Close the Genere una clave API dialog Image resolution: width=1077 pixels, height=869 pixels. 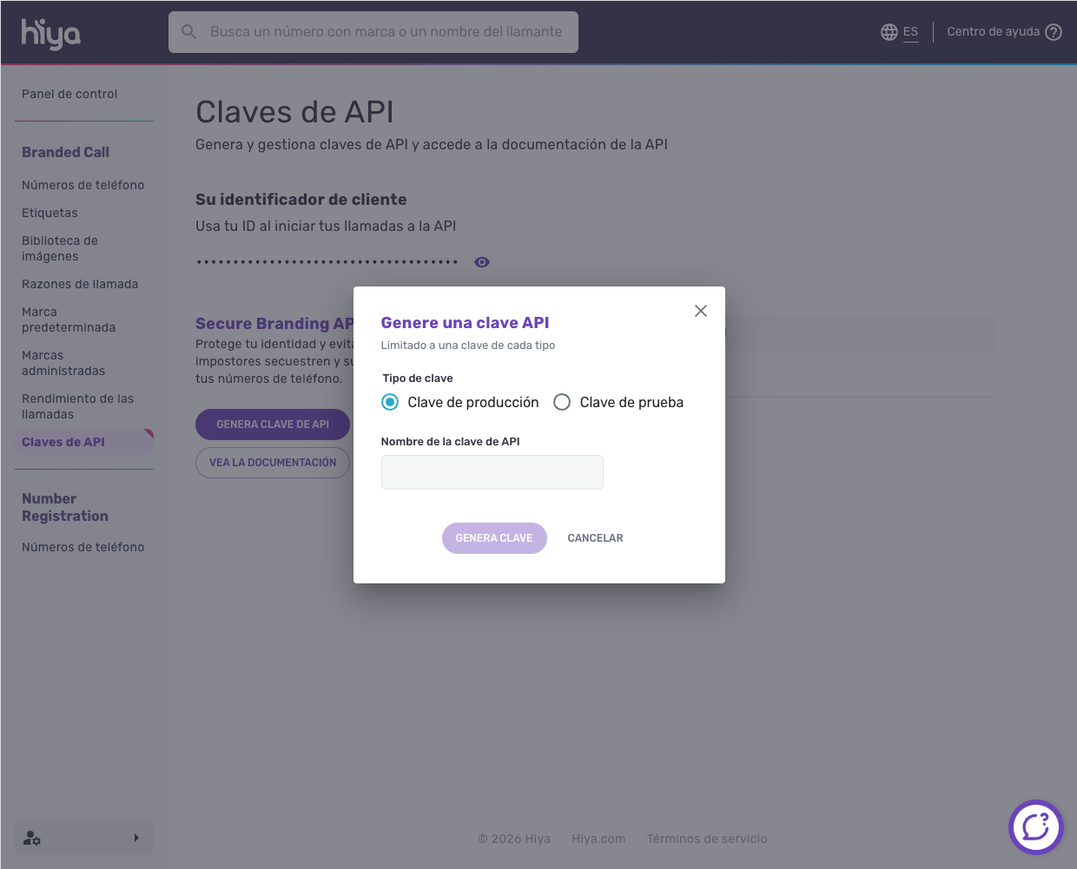pos(701,311)
